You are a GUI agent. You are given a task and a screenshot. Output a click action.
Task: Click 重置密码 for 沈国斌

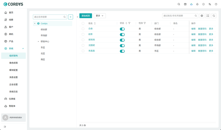[202, 45]
